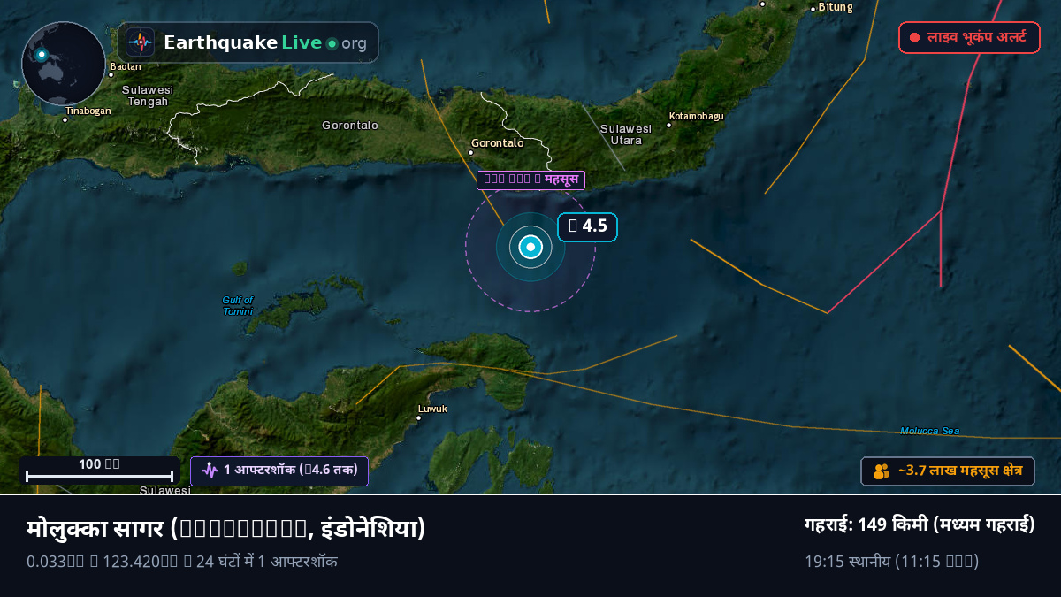Screen dimensions: 1061x597
Task: Select the earthquake epicenter marker
Action: point(530,248)
